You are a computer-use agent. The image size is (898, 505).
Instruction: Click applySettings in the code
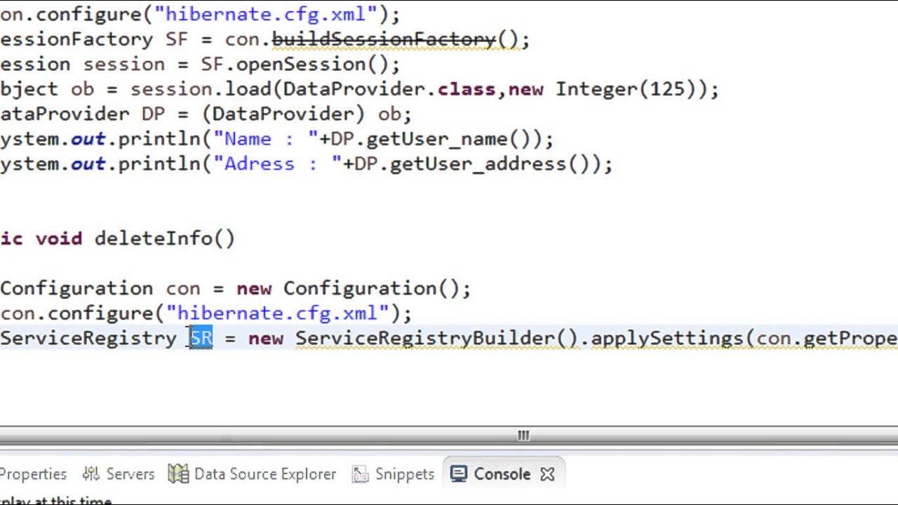666,338
